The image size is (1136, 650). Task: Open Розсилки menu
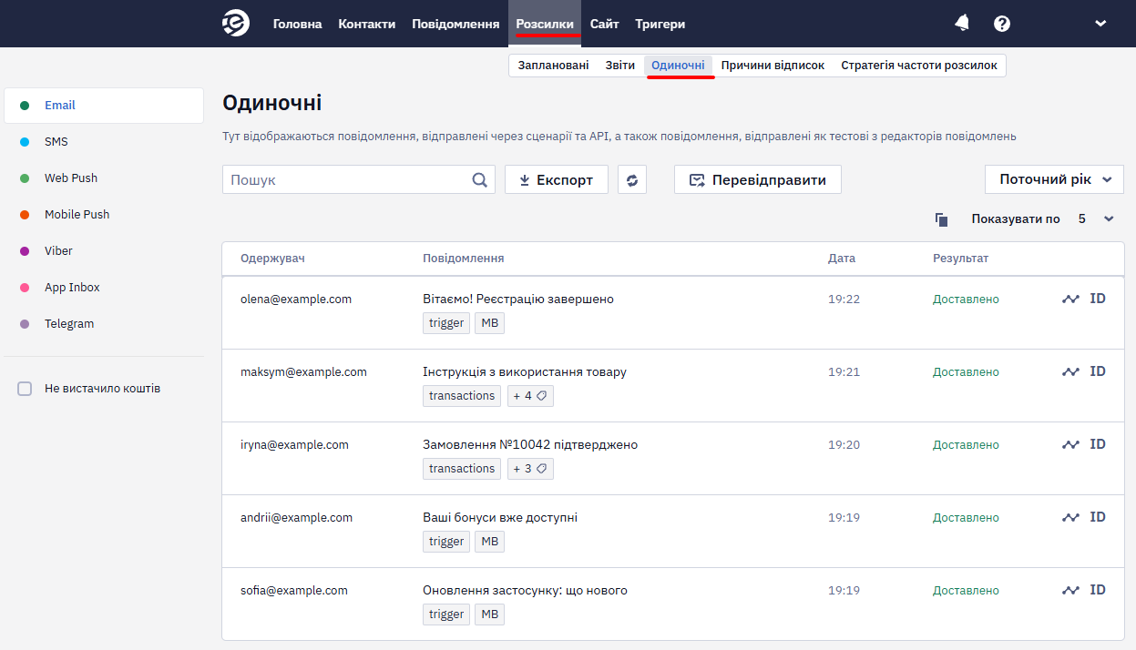(545, 24)
